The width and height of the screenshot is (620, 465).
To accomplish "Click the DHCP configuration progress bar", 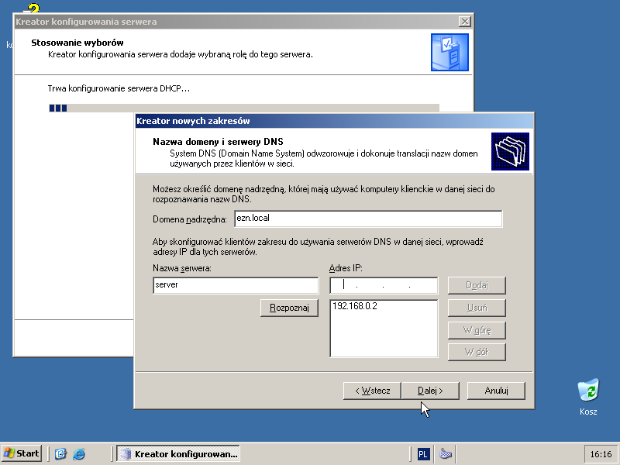I will [x=244, y=108].
